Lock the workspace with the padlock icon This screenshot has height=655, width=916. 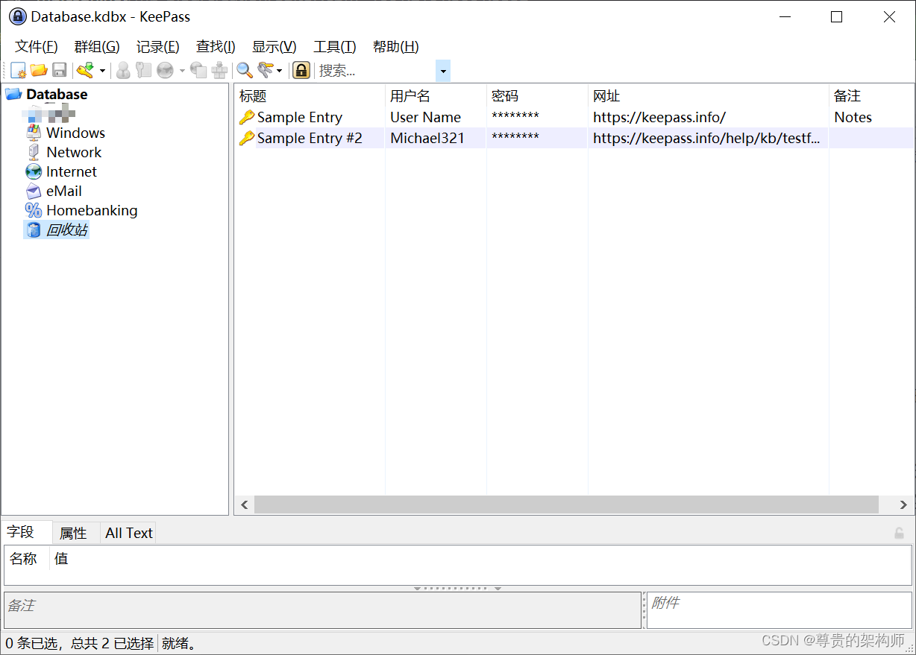(x=300, y=70)
